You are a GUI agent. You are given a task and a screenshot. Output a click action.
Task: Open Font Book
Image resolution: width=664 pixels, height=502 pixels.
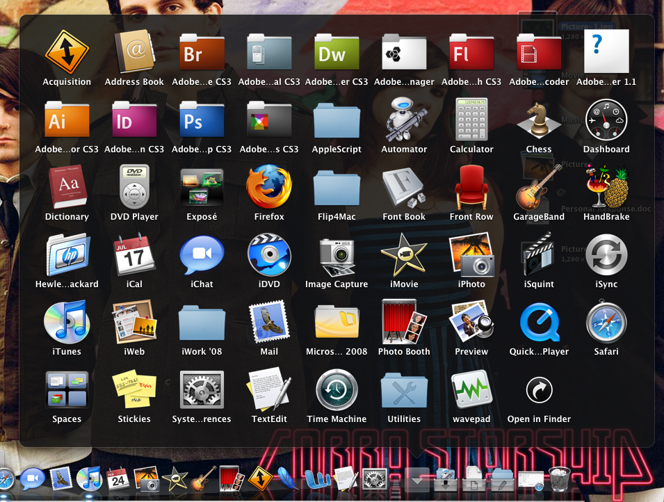(404, 187)
